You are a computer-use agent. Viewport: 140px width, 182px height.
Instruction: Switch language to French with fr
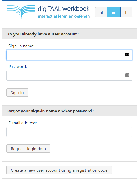127,12
